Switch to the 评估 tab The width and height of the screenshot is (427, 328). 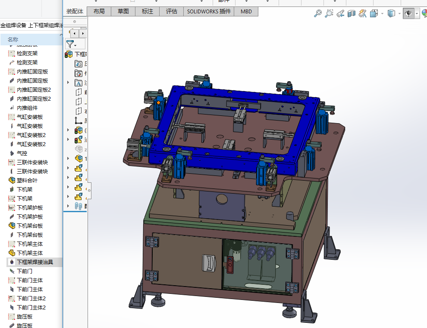click(x=171, y=12)
